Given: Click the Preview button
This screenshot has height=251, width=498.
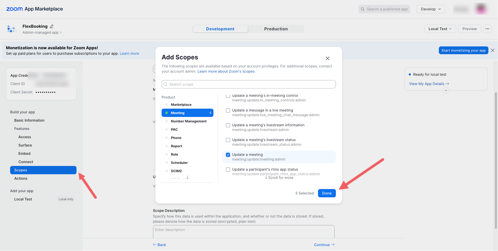Looking at the screenshot, I should point(469,29).
